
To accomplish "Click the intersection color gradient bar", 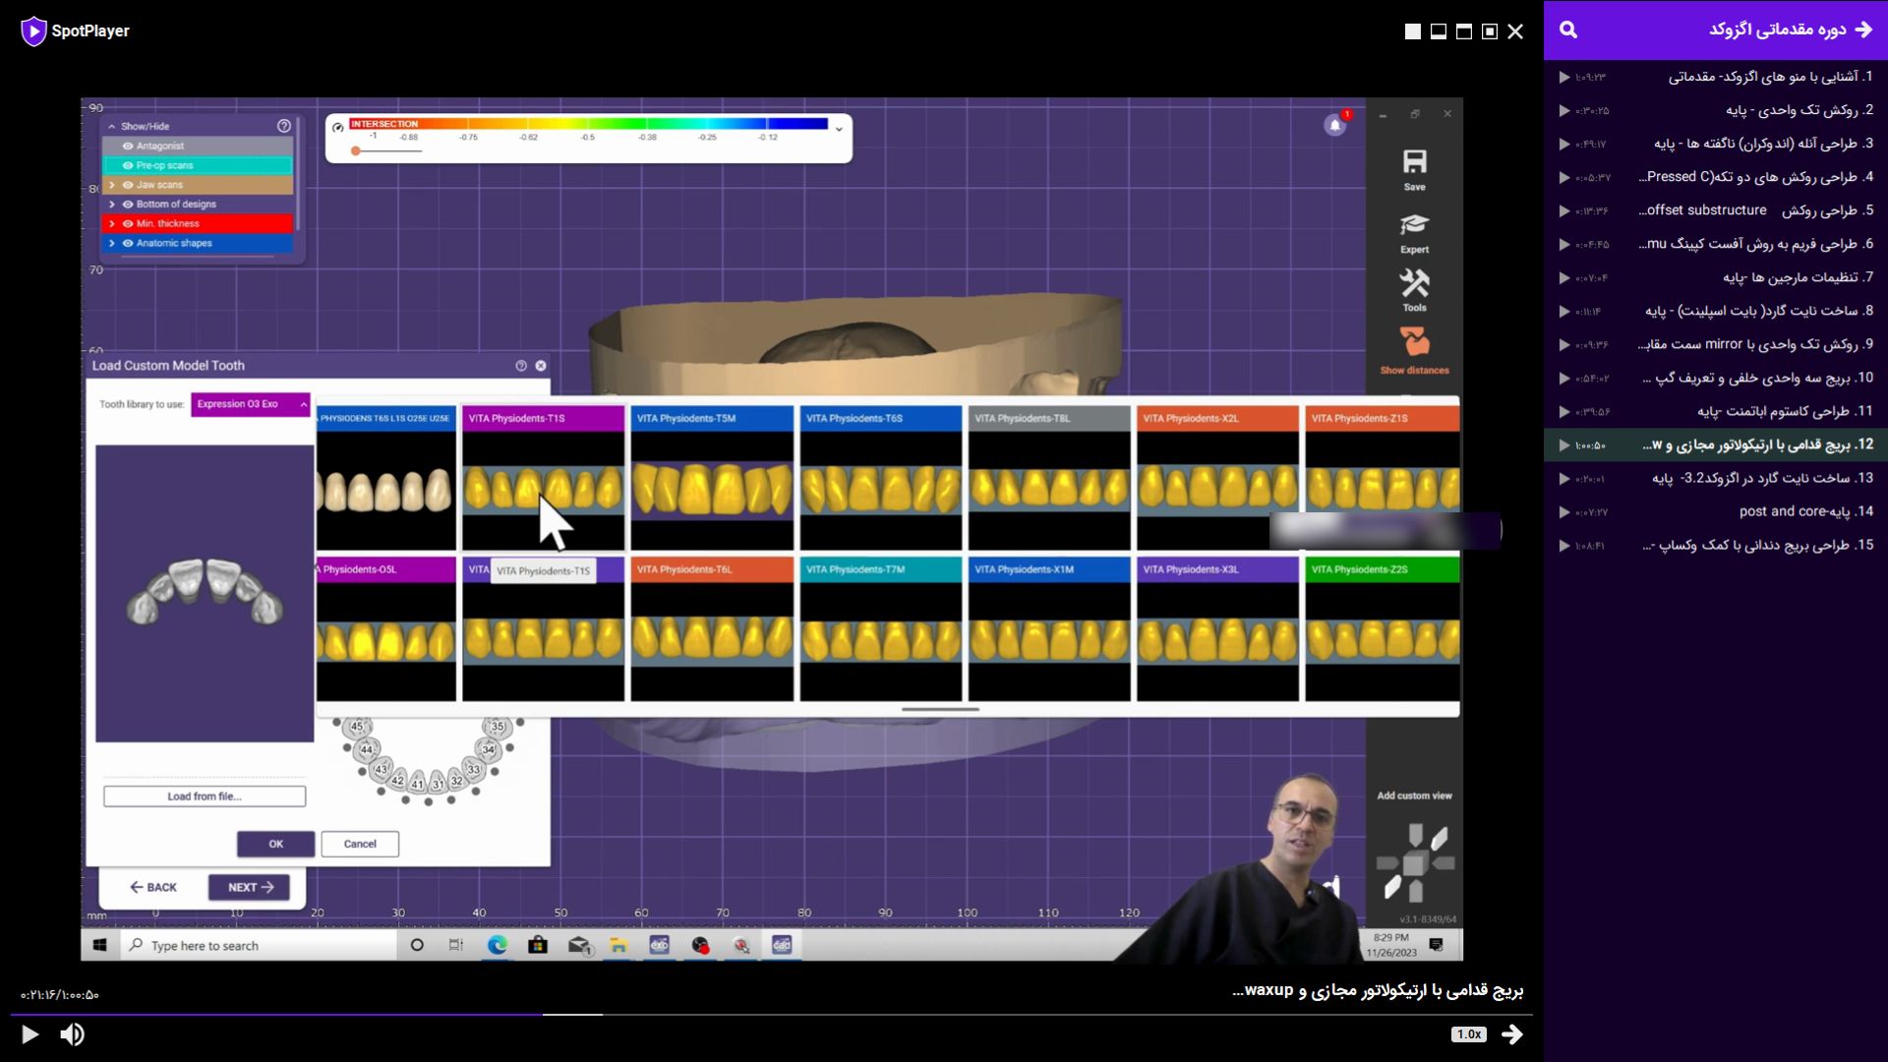I will pos(589,124).
